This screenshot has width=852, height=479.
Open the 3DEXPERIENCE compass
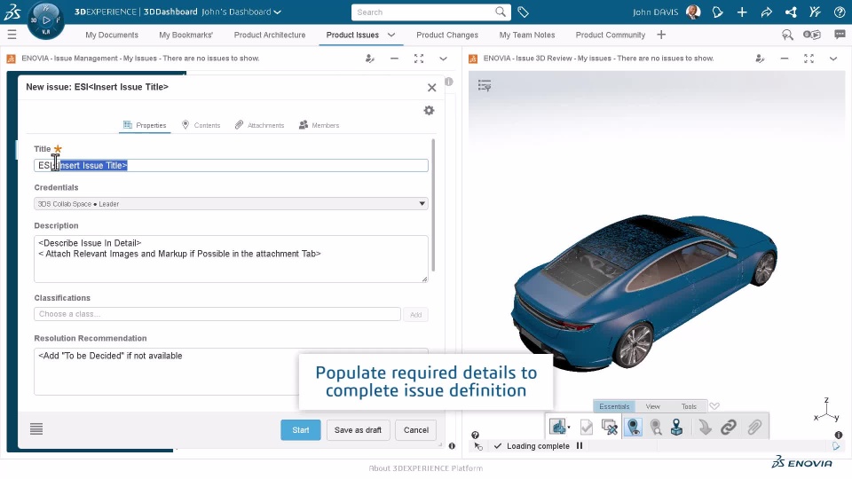[45, 20]
